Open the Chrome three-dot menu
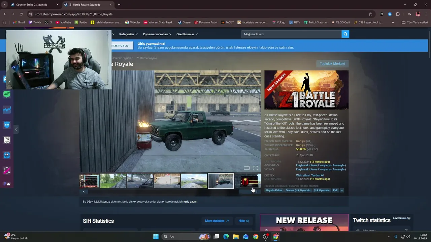This screenshot has width=431, height=242. tap(426, 14)
